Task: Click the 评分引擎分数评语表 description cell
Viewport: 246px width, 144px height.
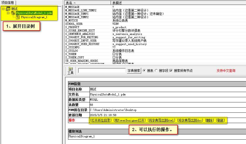Action: click(126, 31)
